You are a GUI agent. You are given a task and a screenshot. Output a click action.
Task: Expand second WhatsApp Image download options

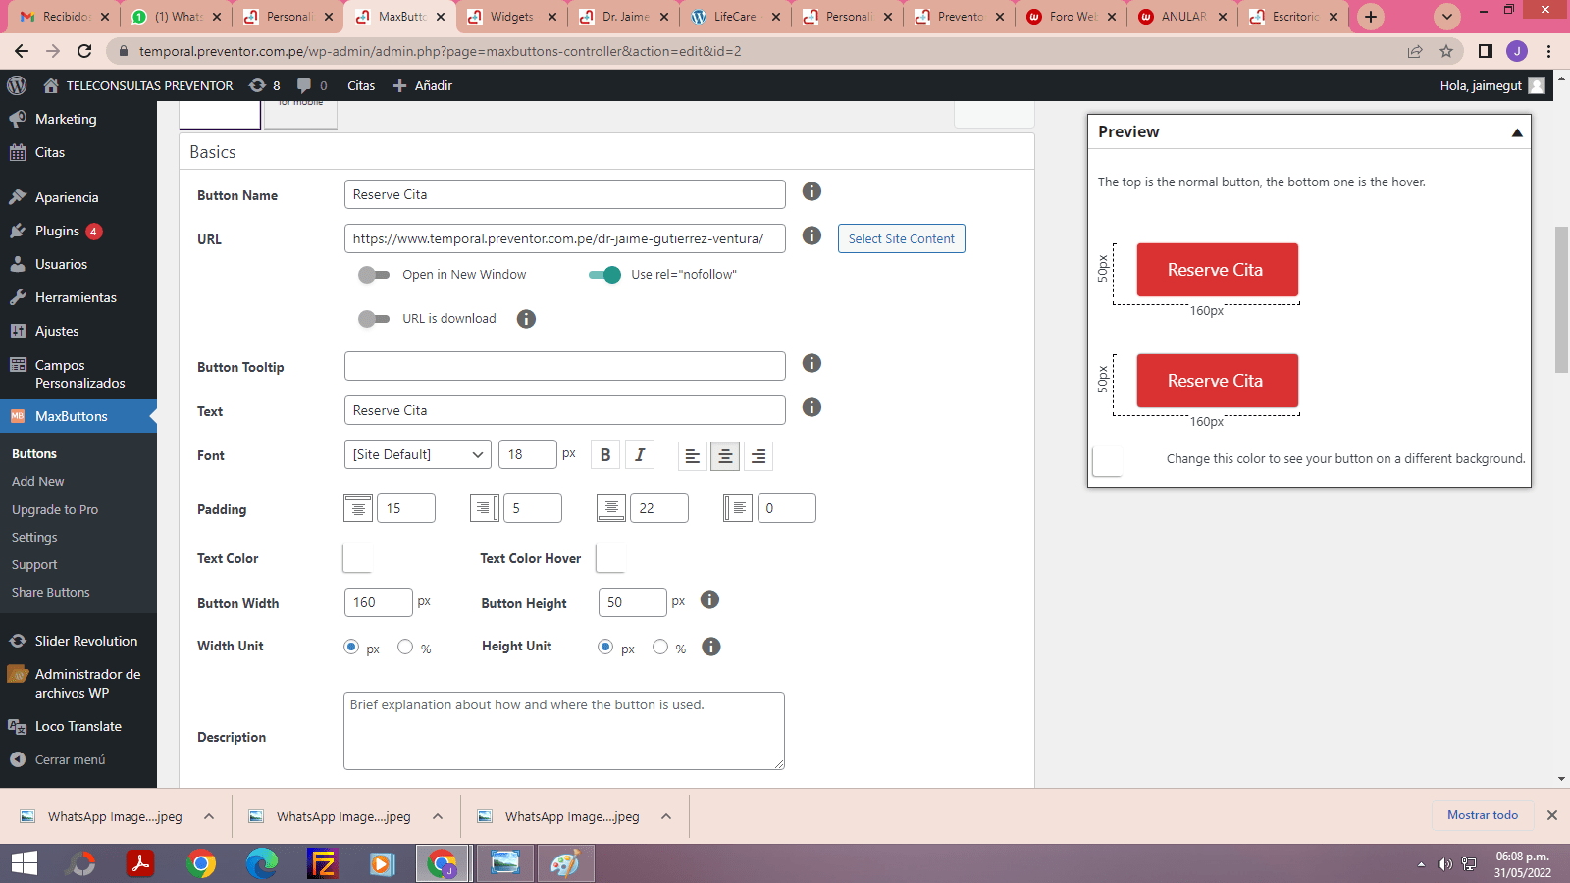[x=438, y=816]
